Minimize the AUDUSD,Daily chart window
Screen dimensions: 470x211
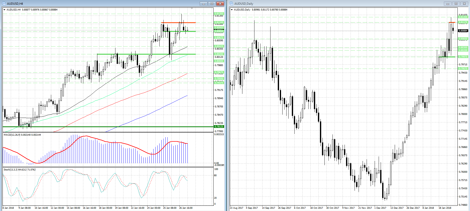(447, 4)
